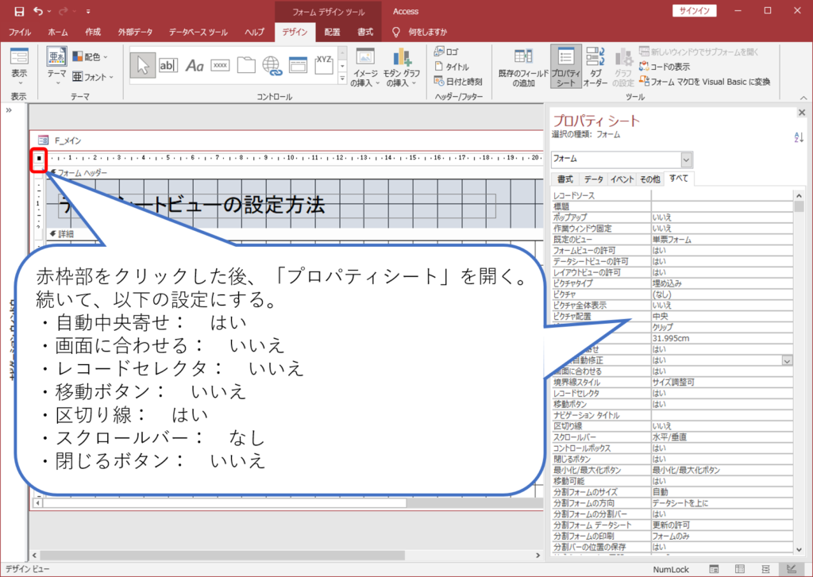This screenshot has height=577, width=813.
Task: Switch to Datasheet view via status bar icon
Action: [740, 569]
